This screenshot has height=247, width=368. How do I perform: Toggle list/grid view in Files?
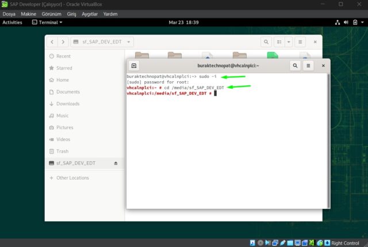(x=279, y=42)
